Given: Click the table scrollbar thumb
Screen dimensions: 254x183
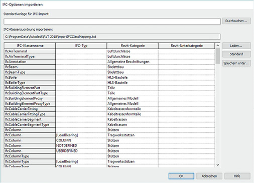Looking at the screenshot, I should point(218,56).
